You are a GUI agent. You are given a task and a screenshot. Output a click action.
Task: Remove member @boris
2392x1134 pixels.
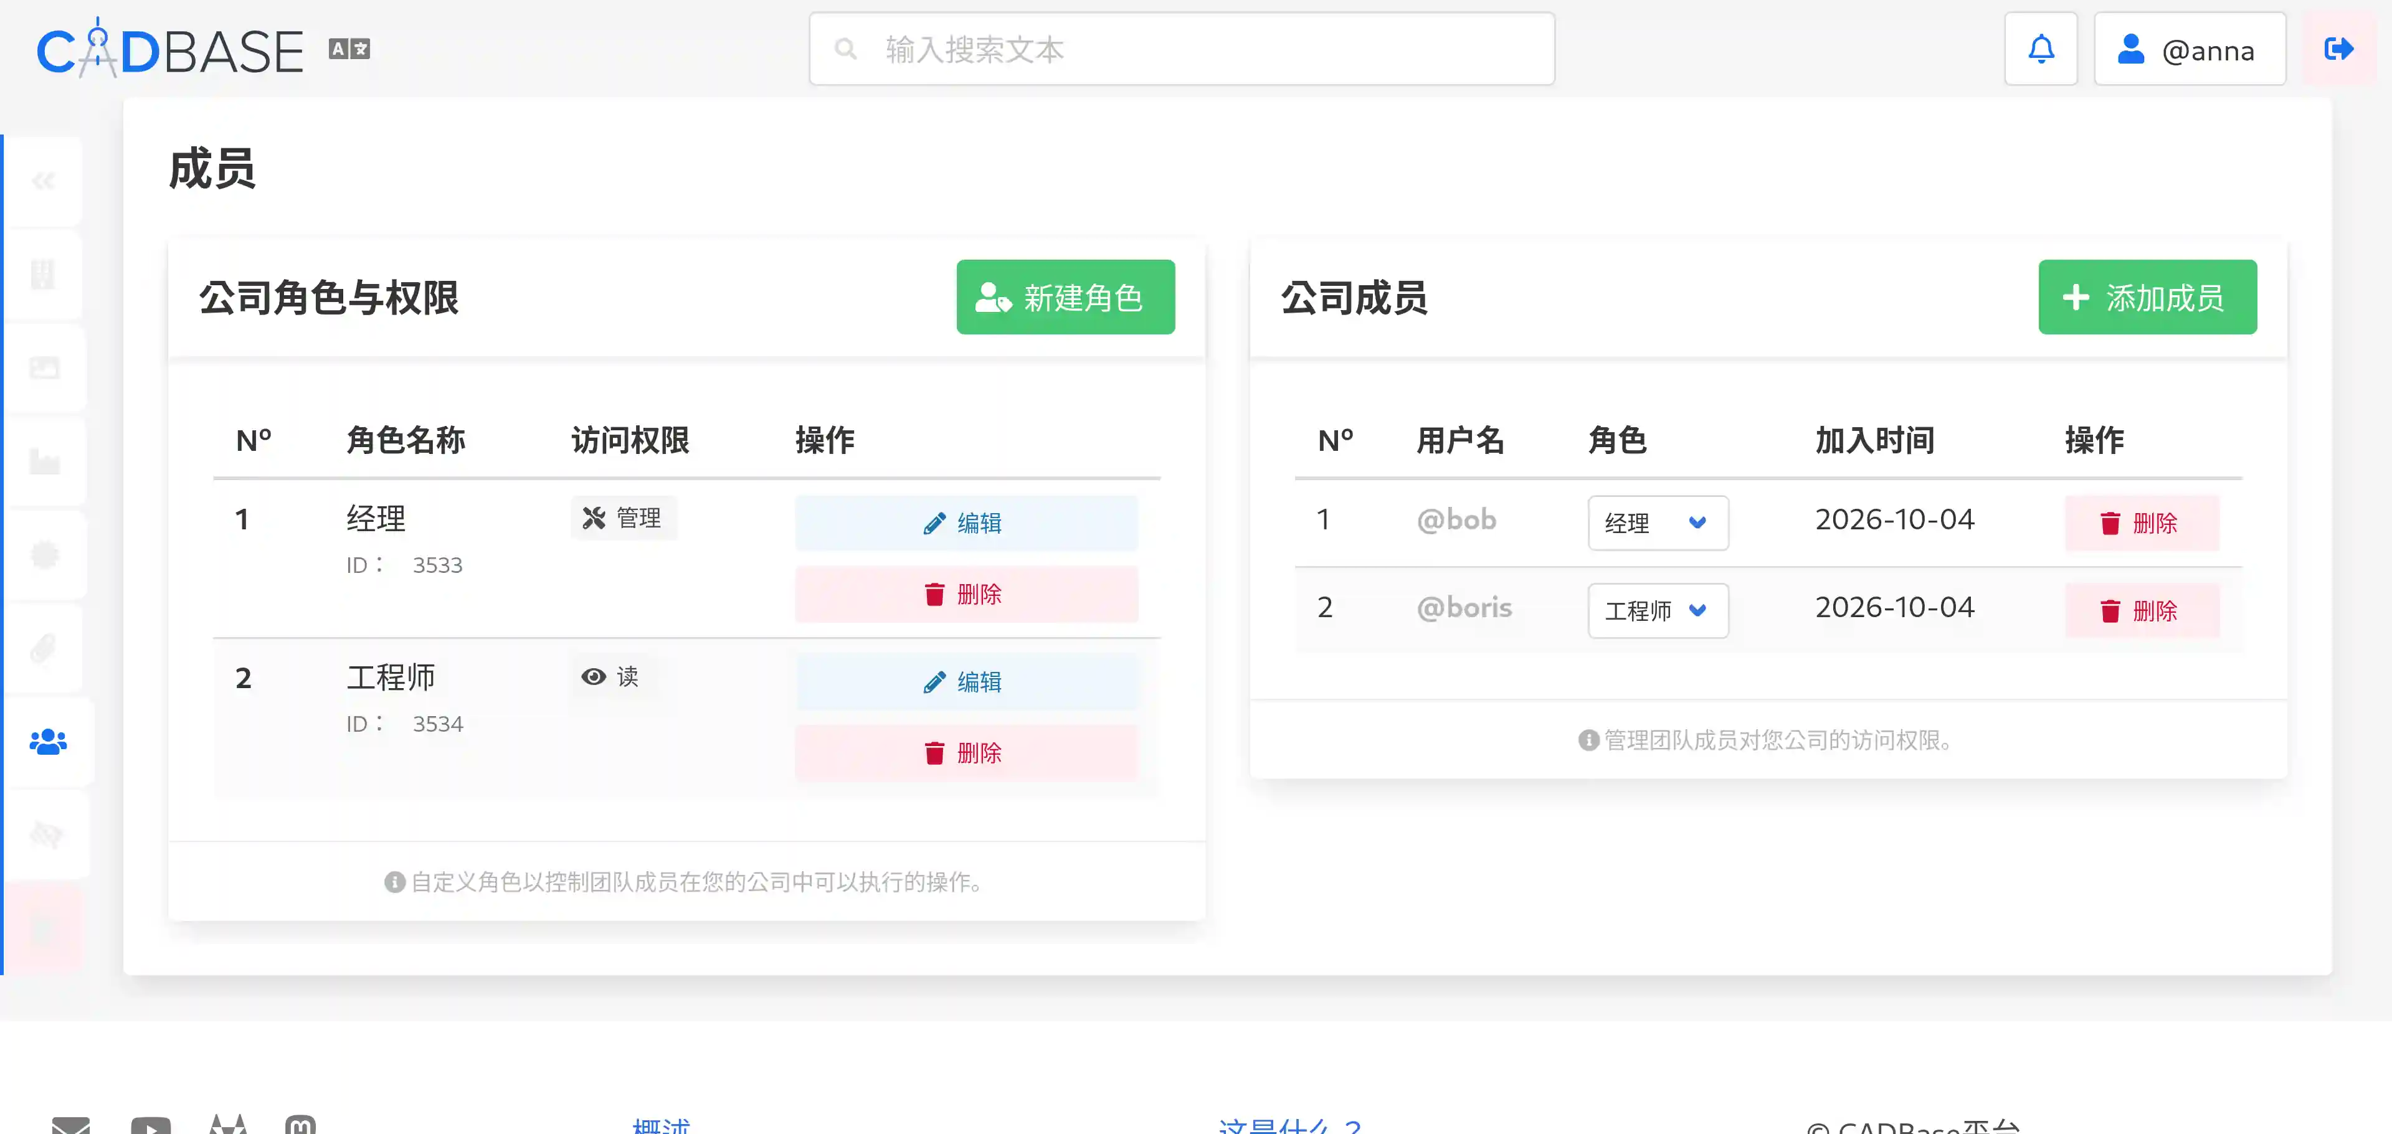(x=2142, y=612)
